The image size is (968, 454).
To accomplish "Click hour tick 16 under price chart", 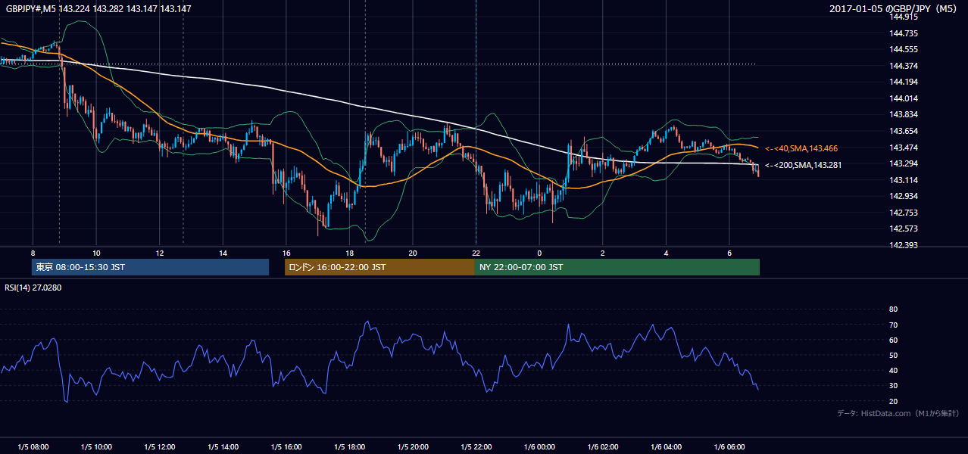I will tap(286, 253).
